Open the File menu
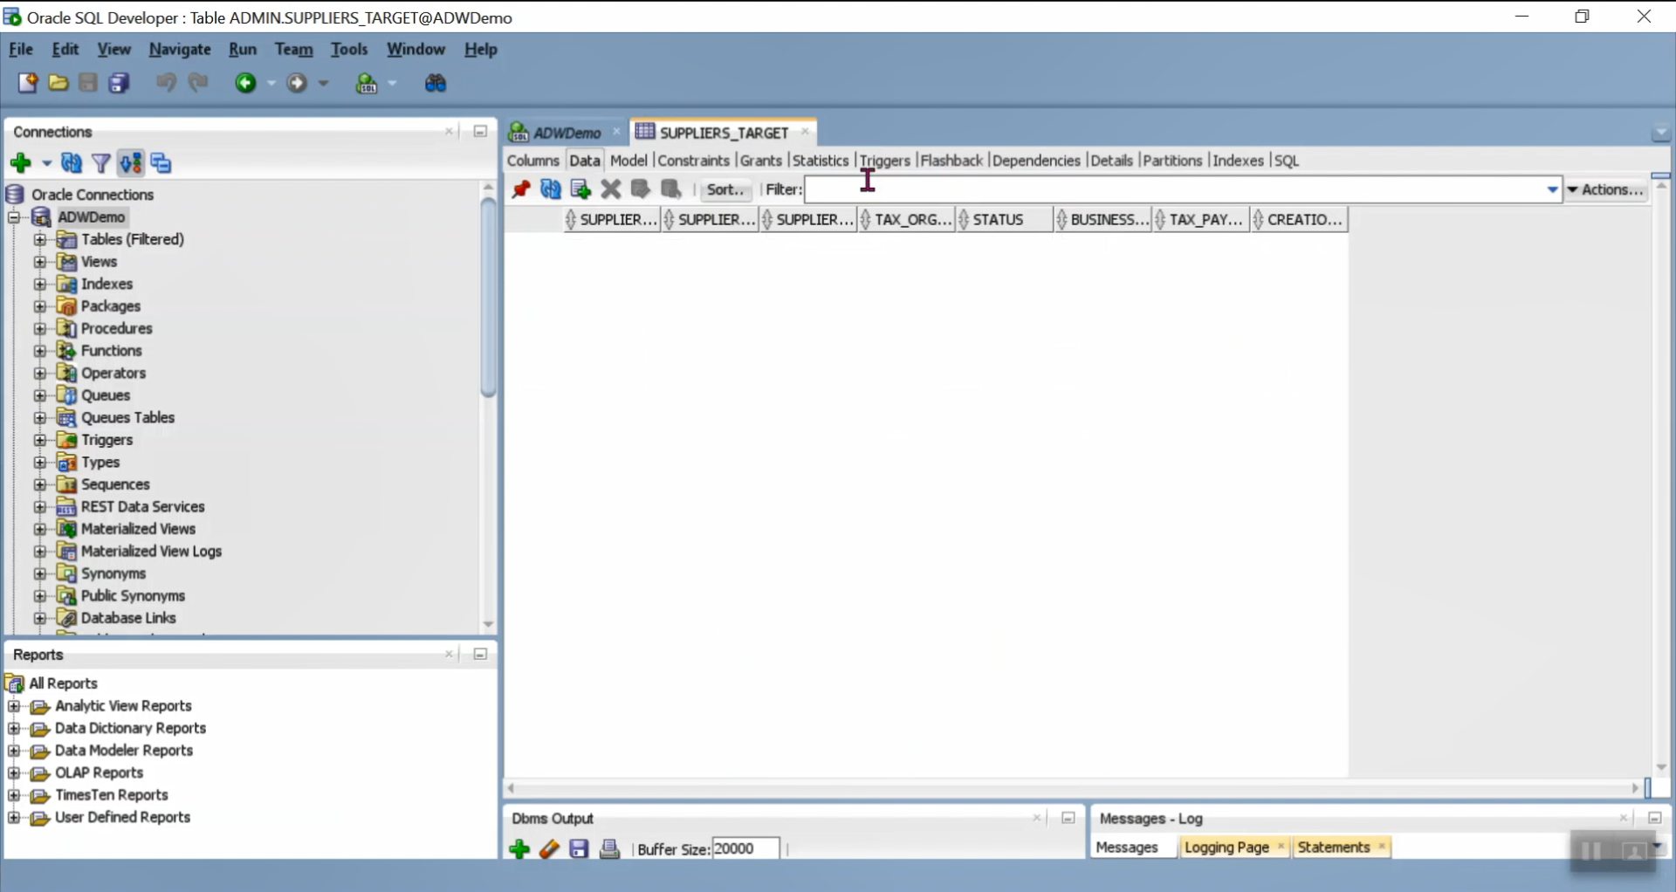This screenshot has height=892, width=1676. 21,50
